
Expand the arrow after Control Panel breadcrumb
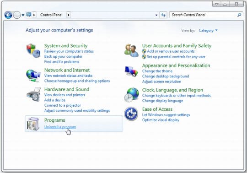click(x=69, y=15)
